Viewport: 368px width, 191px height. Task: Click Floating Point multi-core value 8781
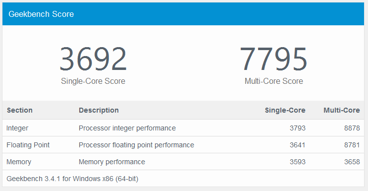(x=352, y=145)
